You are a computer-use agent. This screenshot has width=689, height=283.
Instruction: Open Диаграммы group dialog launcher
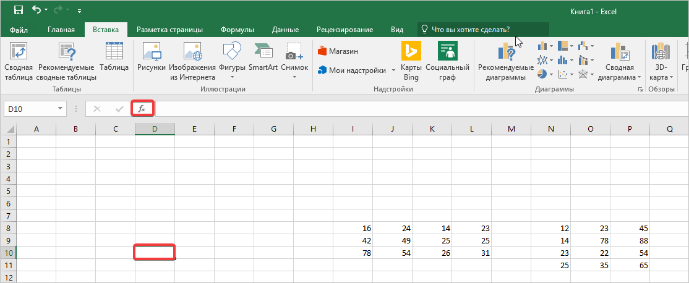(640, 90)
